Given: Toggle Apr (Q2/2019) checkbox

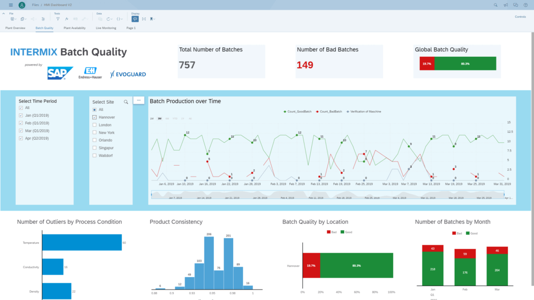Looking at the screenshot, I should (21, 139).
